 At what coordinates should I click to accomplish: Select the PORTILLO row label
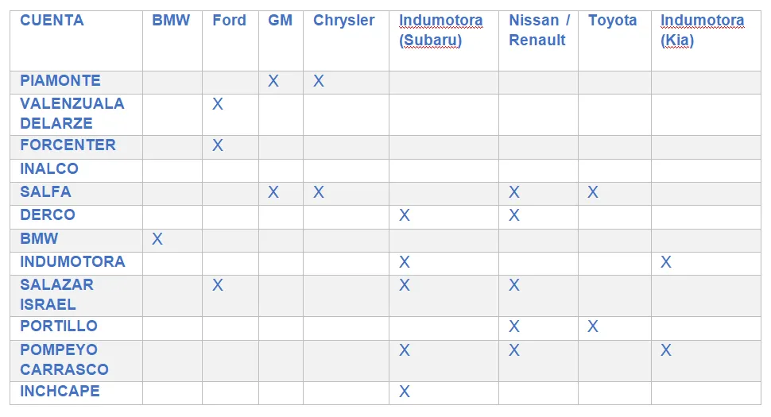(x=59, y=326)
